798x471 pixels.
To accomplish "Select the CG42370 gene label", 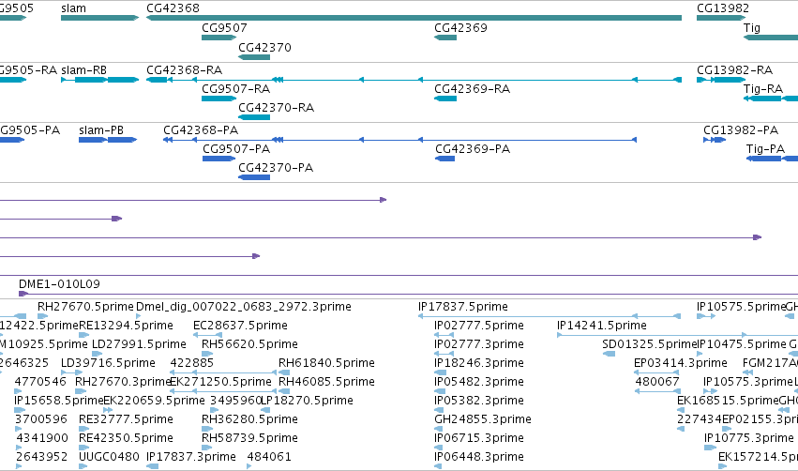I will pos(264,47).
